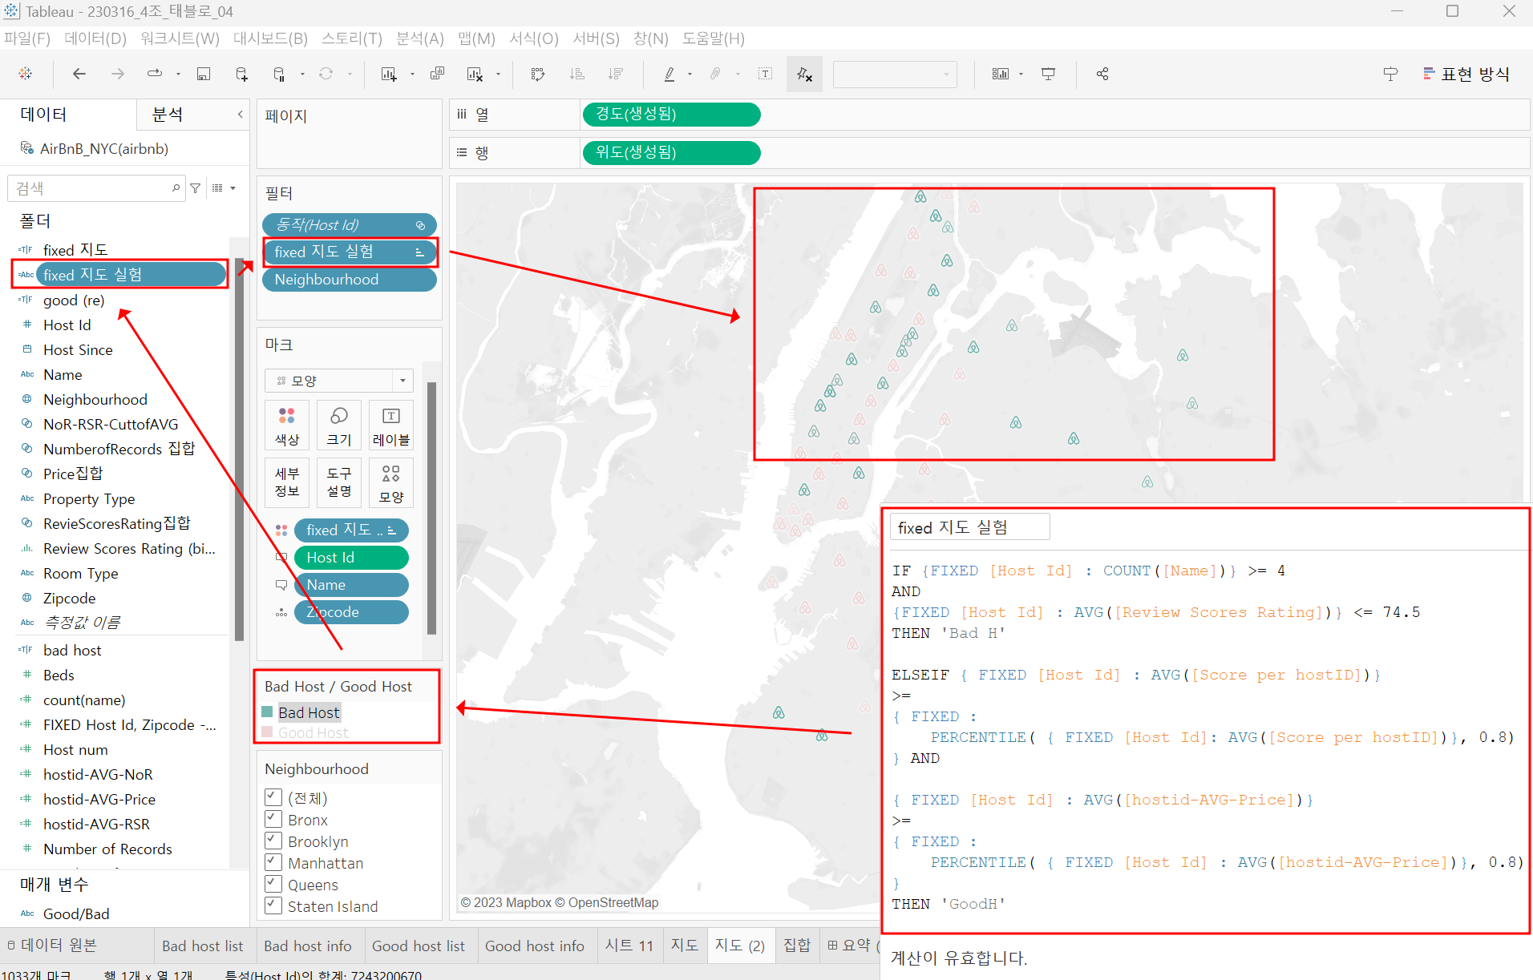Click the 위도(생성됨) pill on Rows
The height and width of the screenshot is (980, 1533).
[671, 152]
